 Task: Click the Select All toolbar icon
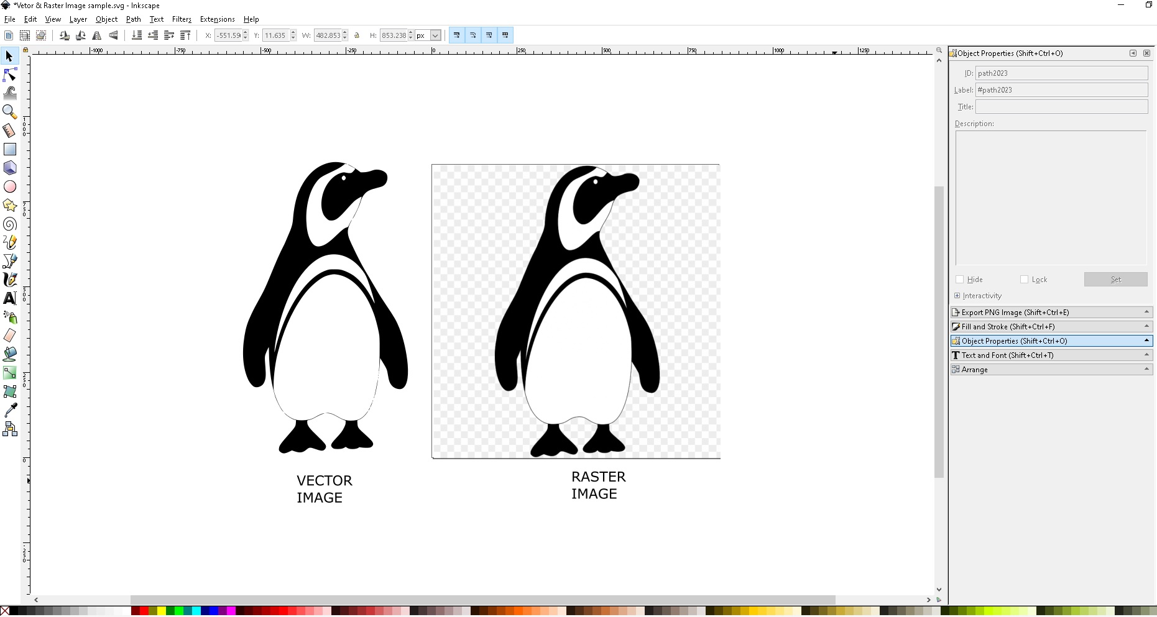click(x=9, y=35)
